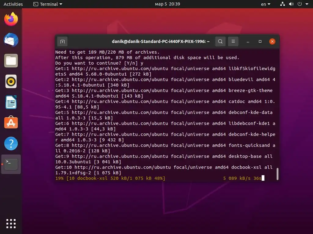The height and width of the screenshot is (234, 313).
Task: Click the terminal scrollbar handle
Action: pyautogui.click(x=277, y=174)
